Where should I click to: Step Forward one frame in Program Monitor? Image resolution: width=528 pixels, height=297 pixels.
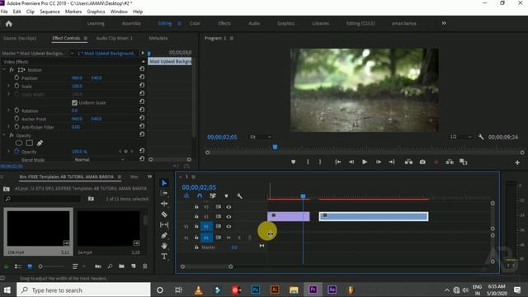[x=378, y=162]
